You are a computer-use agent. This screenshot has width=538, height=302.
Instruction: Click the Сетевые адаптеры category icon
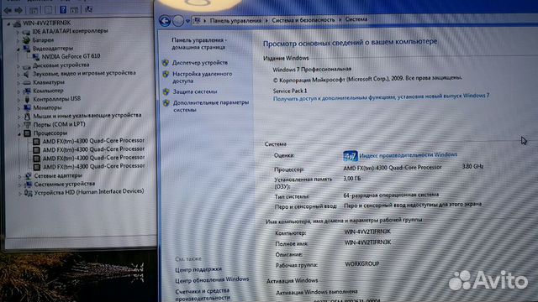[x=28, y=176]
